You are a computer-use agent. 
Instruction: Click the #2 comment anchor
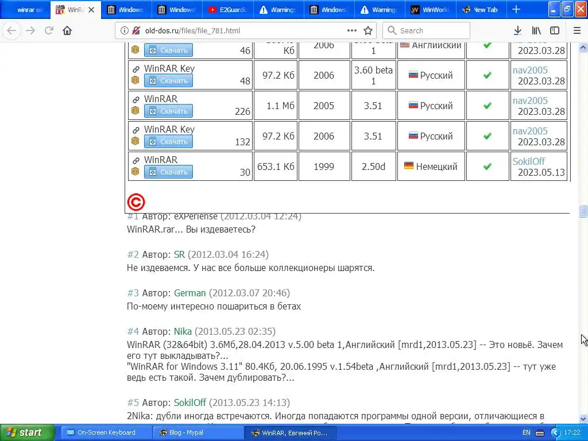[x=133, y=254]
